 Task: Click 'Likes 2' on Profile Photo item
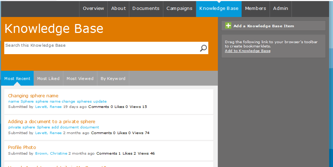129,154
